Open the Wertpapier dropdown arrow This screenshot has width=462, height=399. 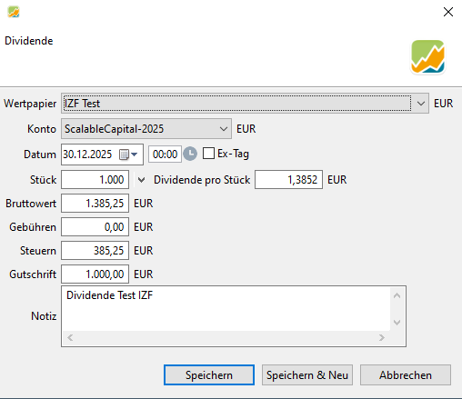(421, 104)
